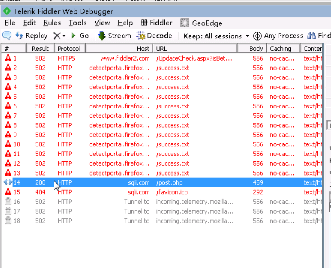
Task: Select /post.php URL in session 14
Action: point(169,182)
